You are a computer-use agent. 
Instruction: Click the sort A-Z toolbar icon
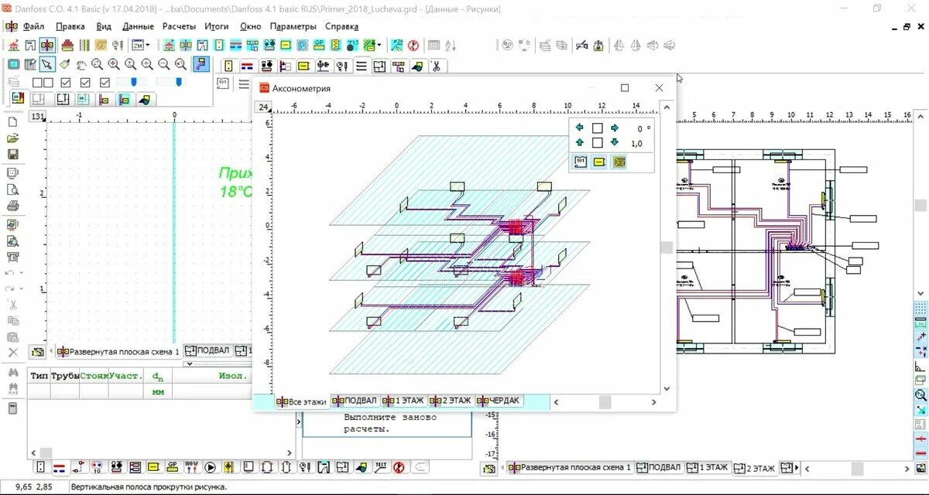coord(451,46)
